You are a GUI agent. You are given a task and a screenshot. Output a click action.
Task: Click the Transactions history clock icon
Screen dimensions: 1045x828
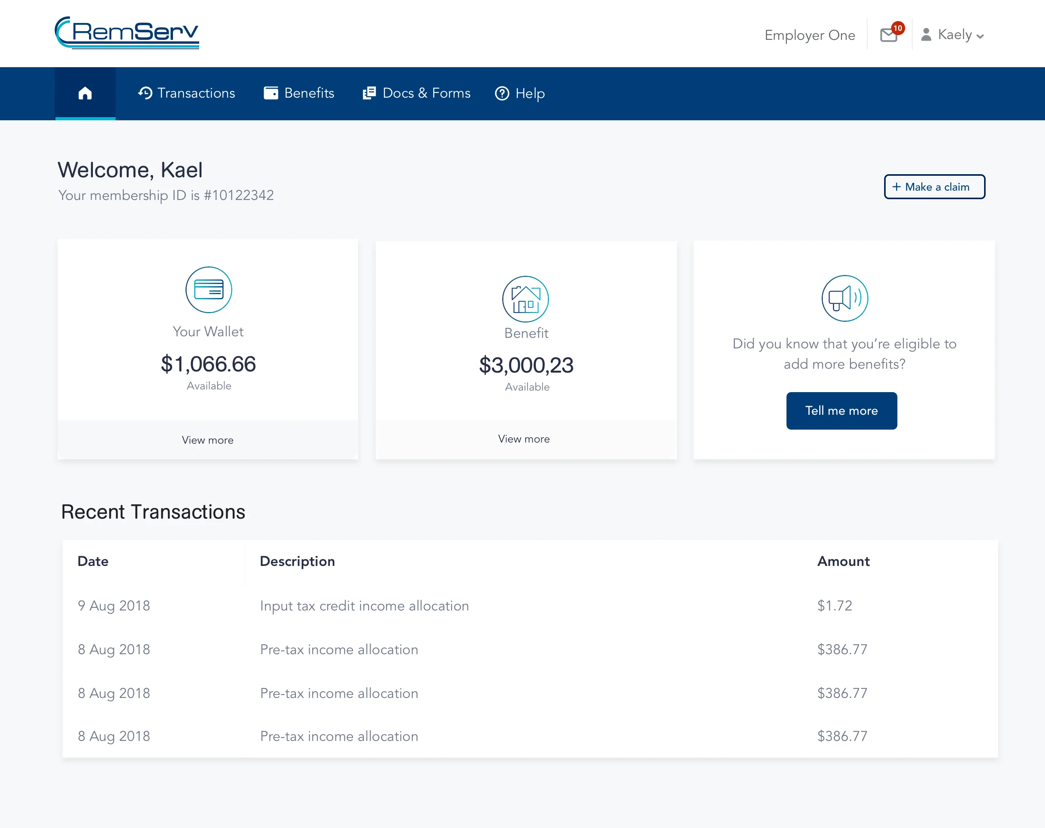[x=145, y=93]
